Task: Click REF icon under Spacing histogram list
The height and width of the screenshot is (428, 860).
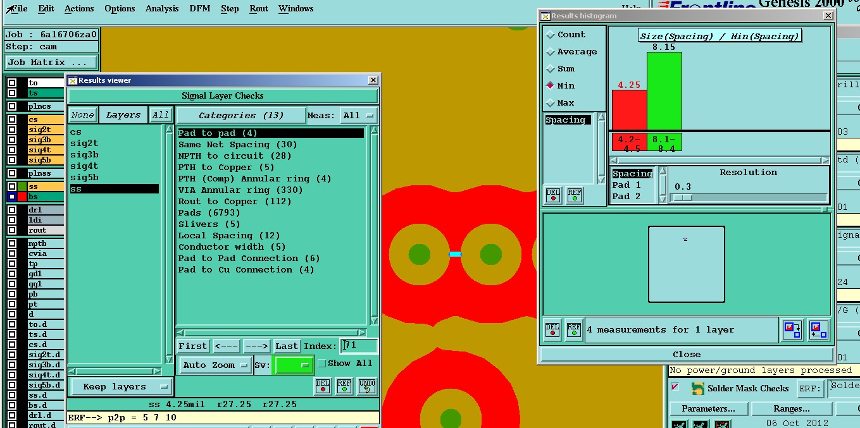Action: click(574, 195)
